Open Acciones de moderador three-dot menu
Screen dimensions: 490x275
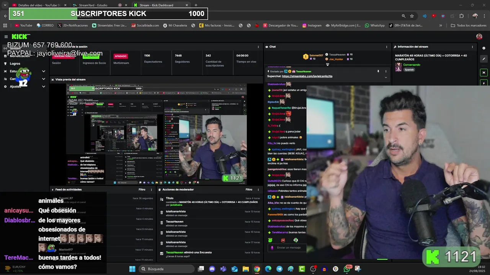pos(258,189)
